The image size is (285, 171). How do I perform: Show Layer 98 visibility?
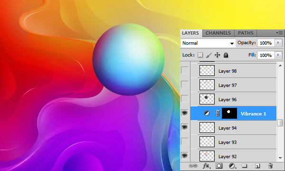(x=185, y=70)
